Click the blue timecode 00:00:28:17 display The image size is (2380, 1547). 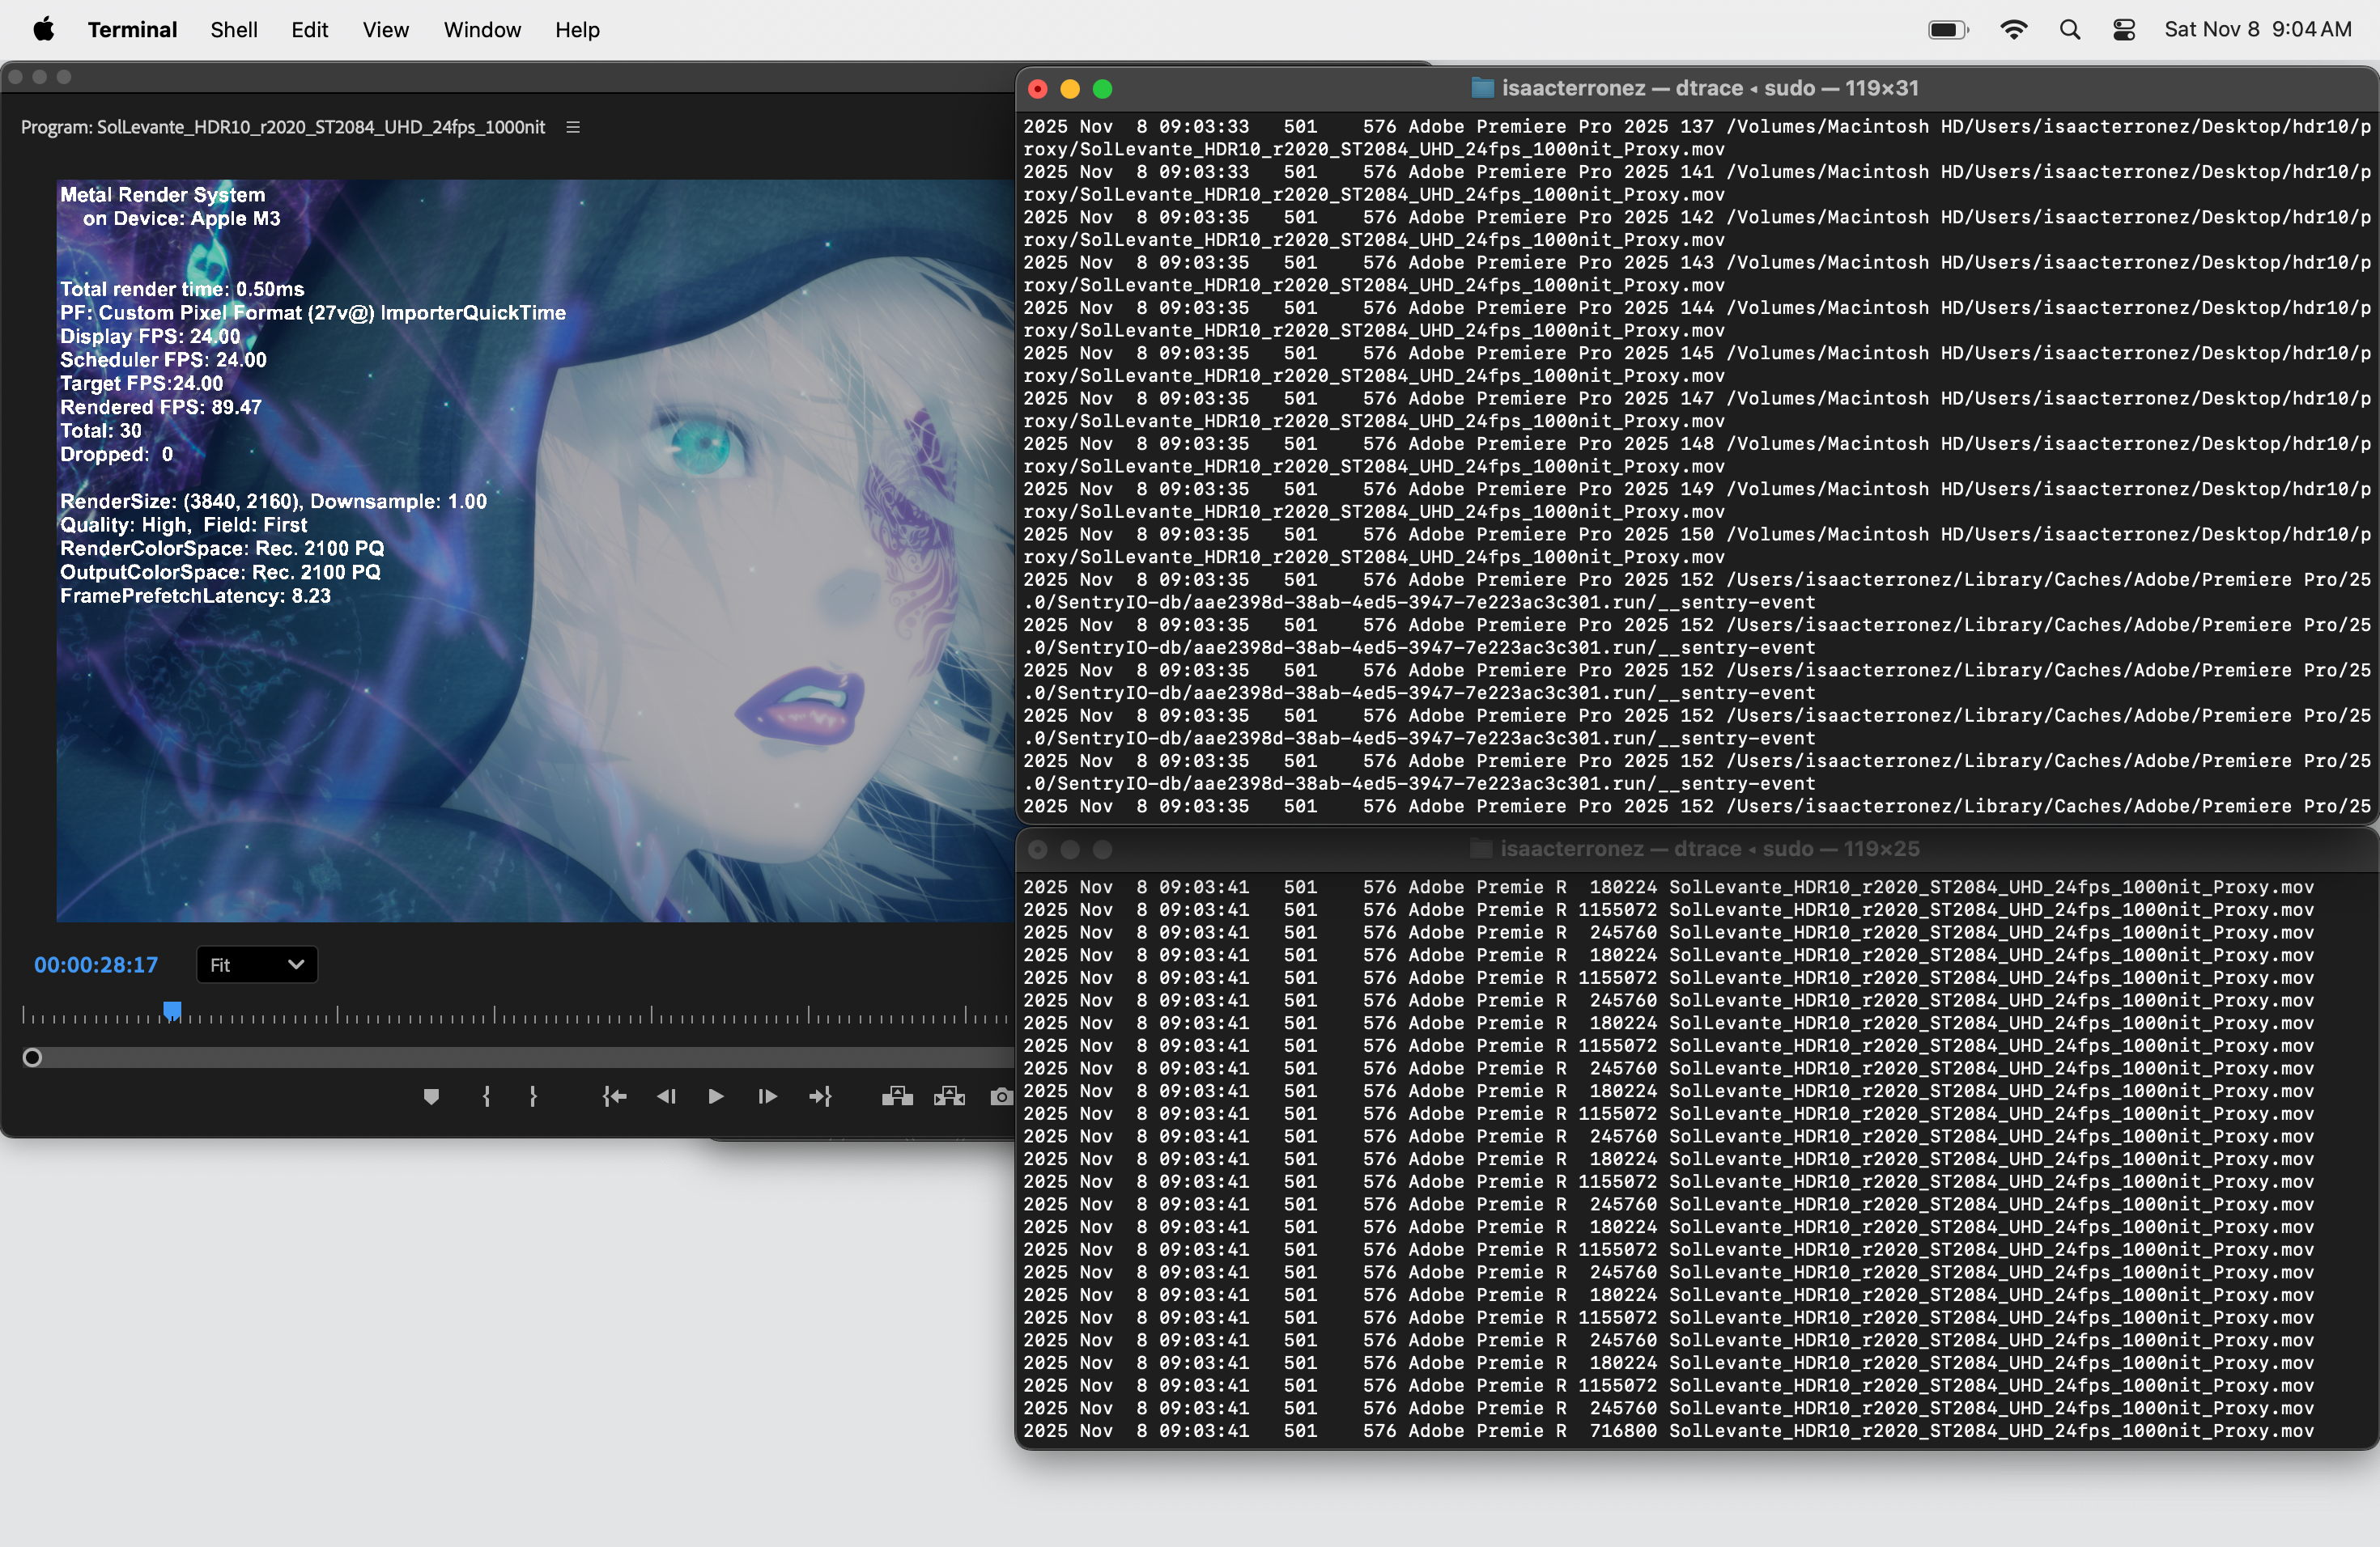(95, 964)
